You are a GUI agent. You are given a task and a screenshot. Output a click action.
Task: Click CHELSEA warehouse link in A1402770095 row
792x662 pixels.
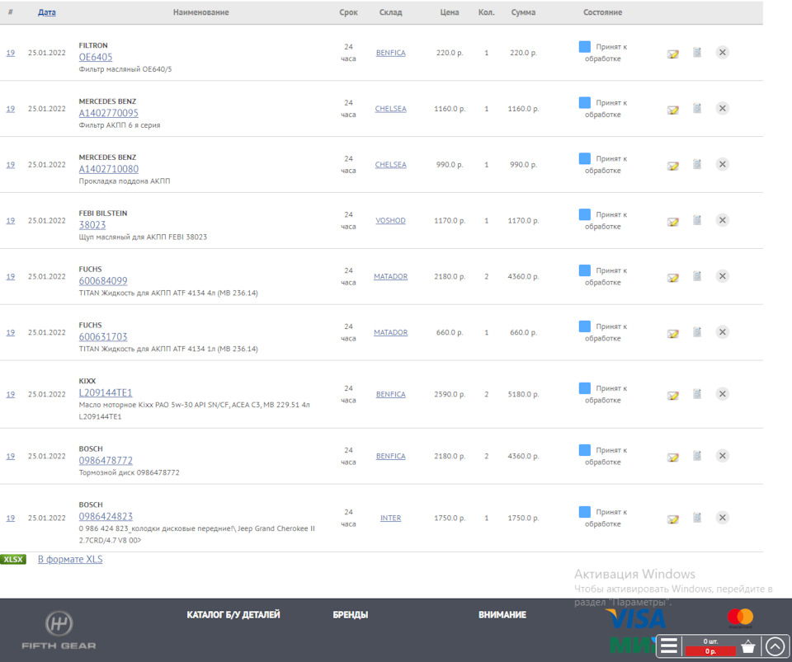[390, 109]
